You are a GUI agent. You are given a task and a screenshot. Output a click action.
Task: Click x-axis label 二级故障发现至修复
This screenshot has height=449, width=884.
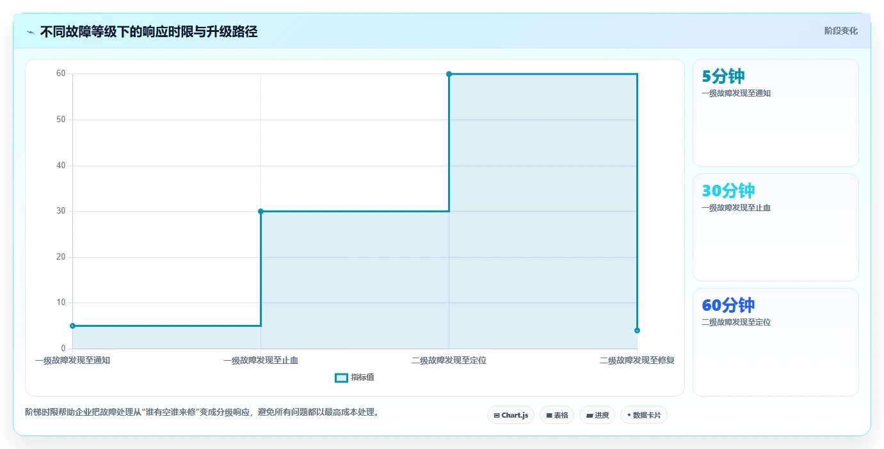coord(637,361)
